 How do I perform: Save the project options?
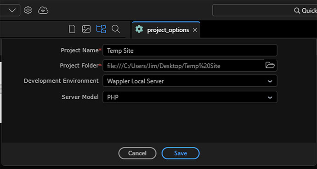click(181, 153)
